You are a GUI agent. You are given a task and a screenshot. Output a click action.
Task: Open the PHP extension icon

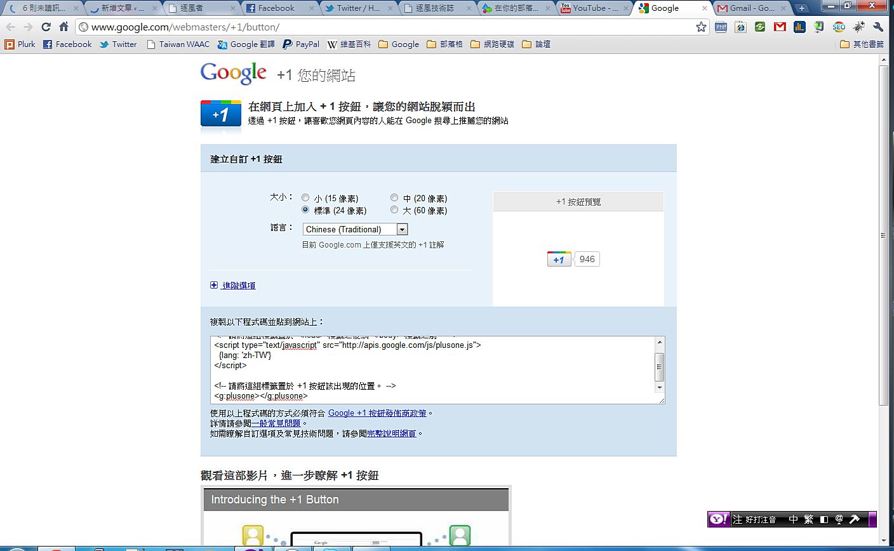pyautogui.click(x=721, y=27)
